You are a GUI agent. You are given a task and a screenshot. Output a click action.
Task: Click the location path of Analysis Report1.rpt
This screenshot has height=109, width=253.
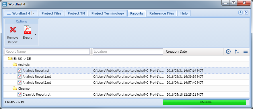[x=129, y=77]
